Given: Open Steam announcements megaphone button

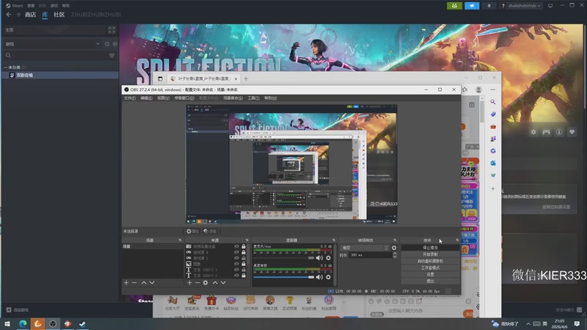Looking at the screenshot, I should pos(472,6).
